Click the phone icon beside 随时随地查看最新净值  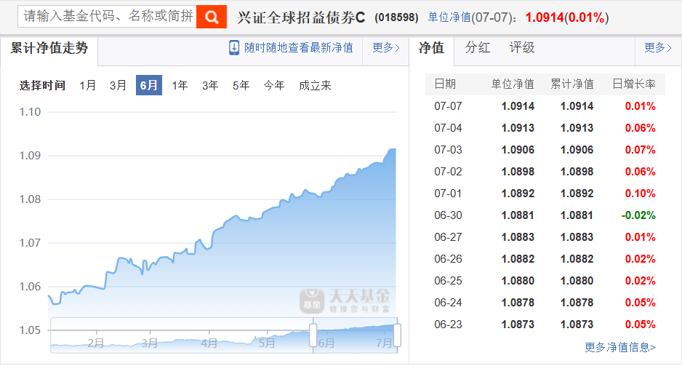pyautogui.click(x=234, y=47)
